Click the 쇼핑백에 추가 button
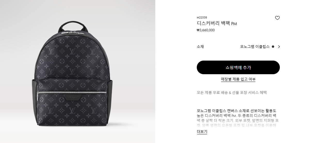 [x=238, y=68]
